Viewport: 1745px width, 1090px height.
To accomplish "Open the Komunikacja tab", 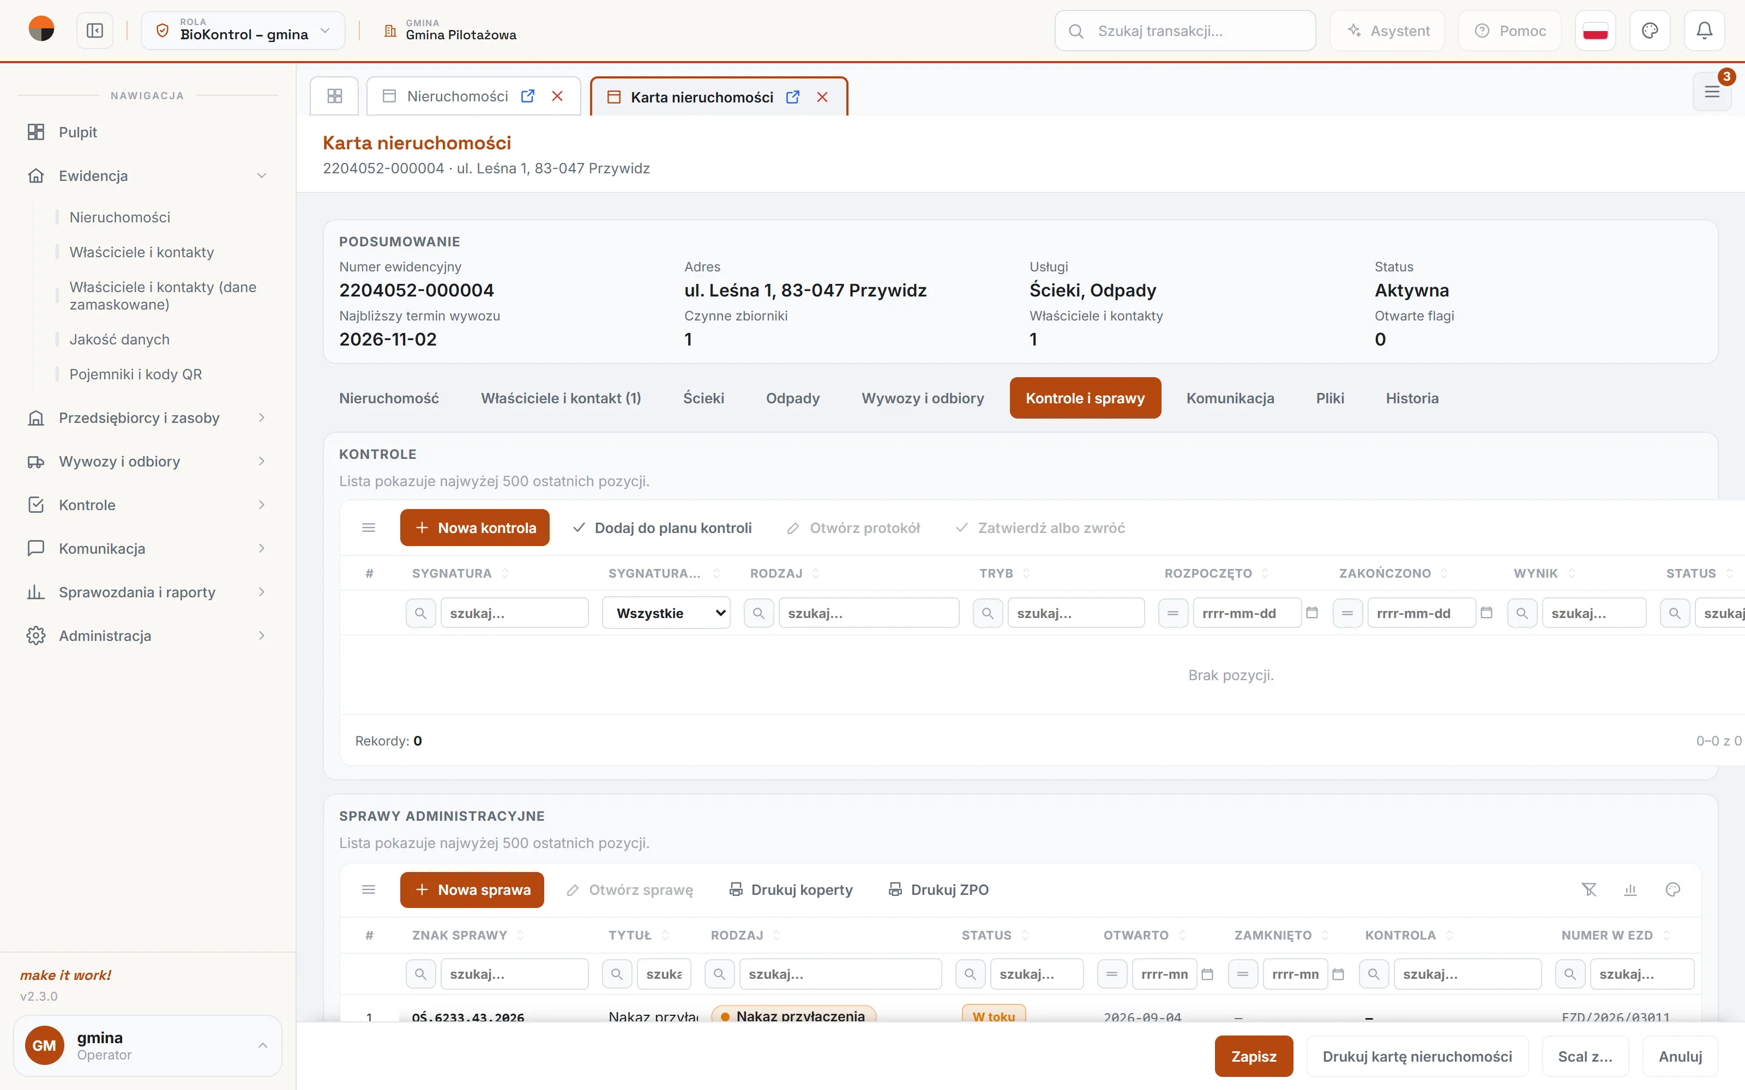I will coord(1230,398).
